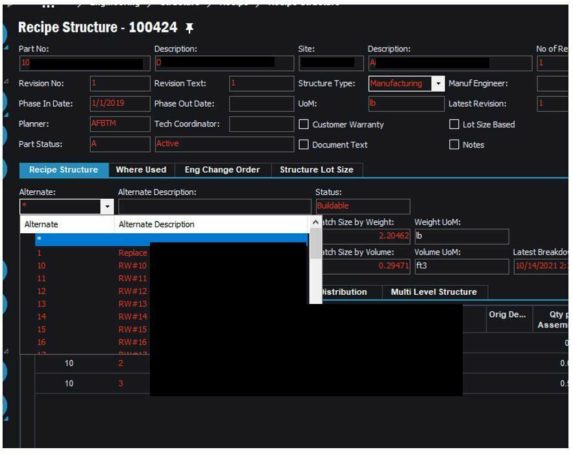Image resolution: width=573 pixels, height=454 pixels.
Task: Click the Status field showing Buildable
Action: (363, 207)
